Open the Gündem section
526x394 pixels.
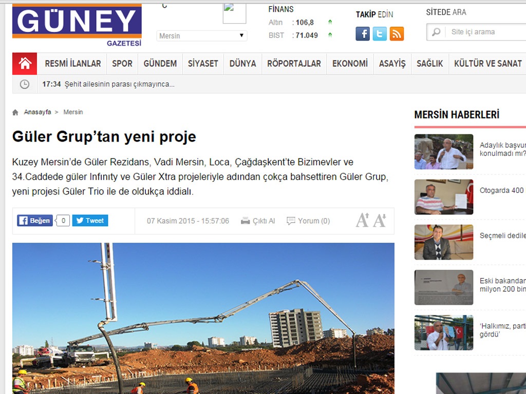pyautogui.click(x=160, y=64)
